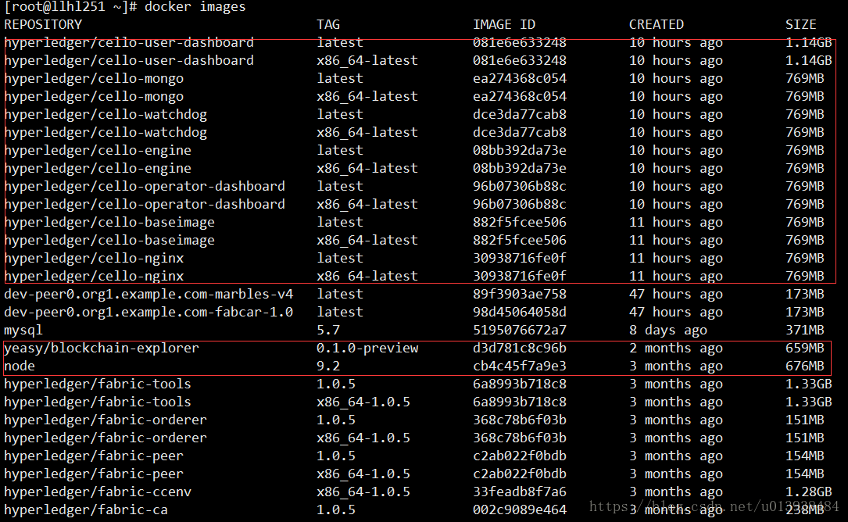
Task: Click the '8 days ago' created value
Action: [668, 331]
